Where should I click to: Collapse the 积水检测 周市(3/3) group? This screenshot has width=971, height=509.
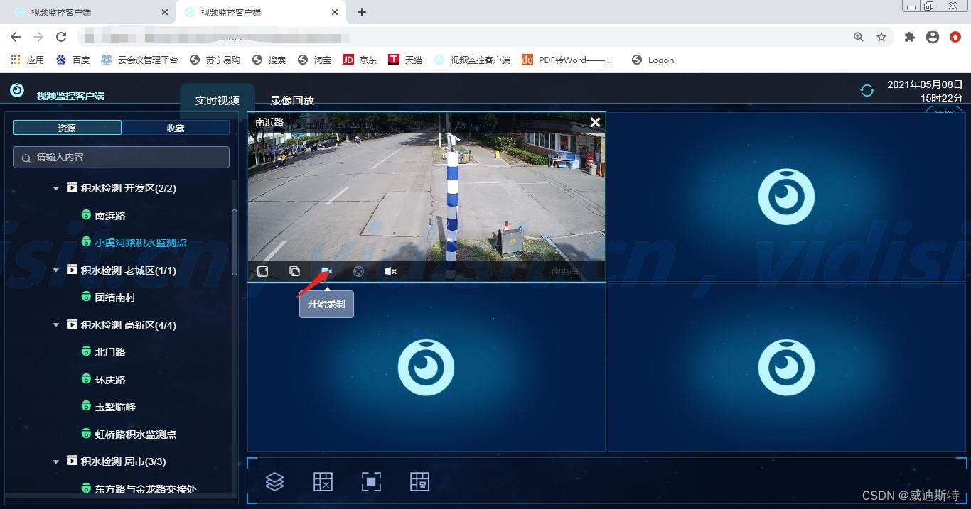point(56,461)
